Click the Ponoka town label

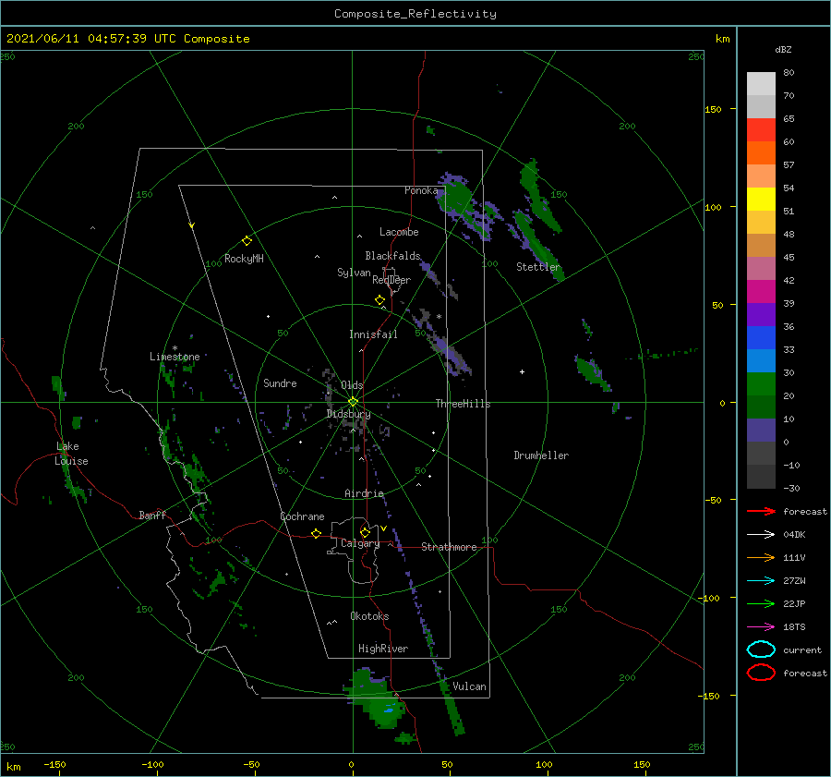pos(421,190)
